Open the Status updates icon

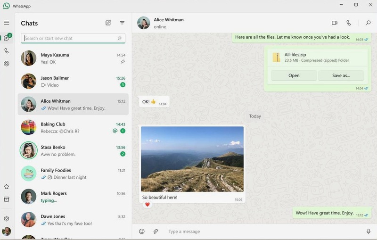tap(7, 64)
